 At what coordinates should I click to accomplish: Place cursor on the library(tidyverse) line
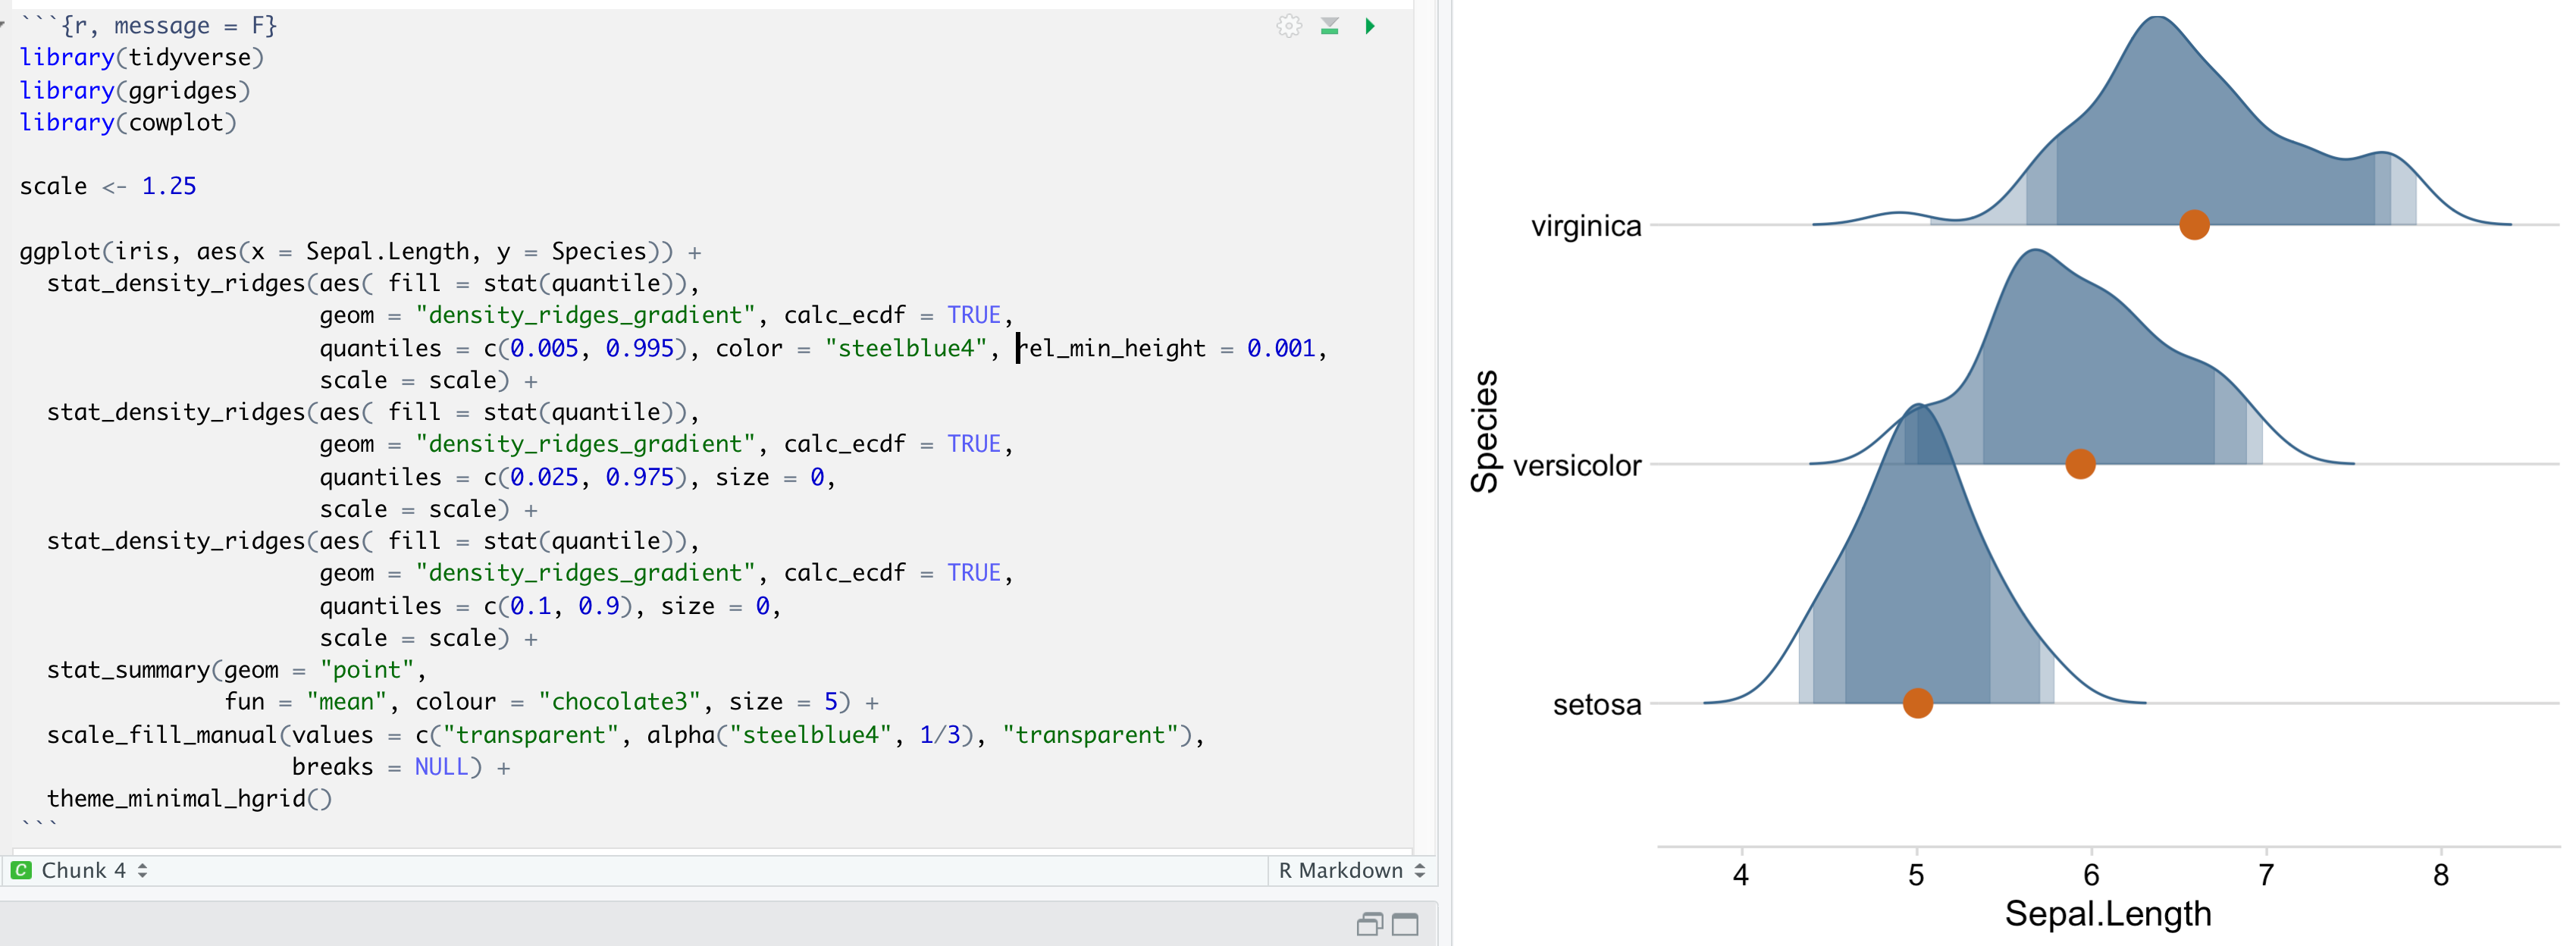tap(140, 57)
